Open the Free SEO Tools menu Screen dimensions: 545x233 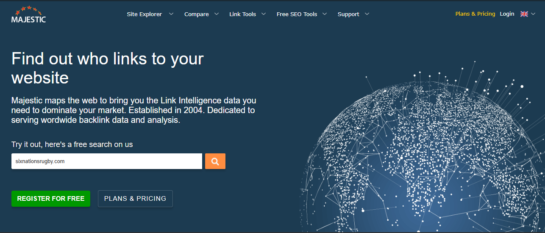coord(297,14)
